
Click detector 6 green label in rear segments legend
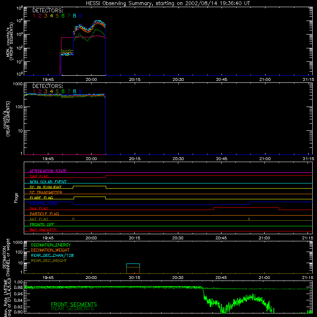[63, 92]
